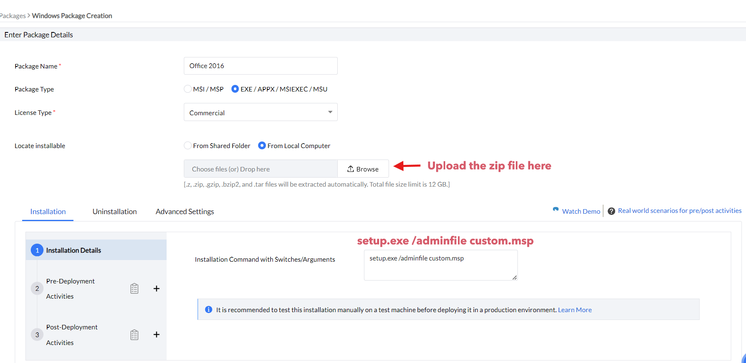This screenshot has height=363, width=746.
Task: Switch to the Advanced Settings tab
Action: (x=185, y=212)
